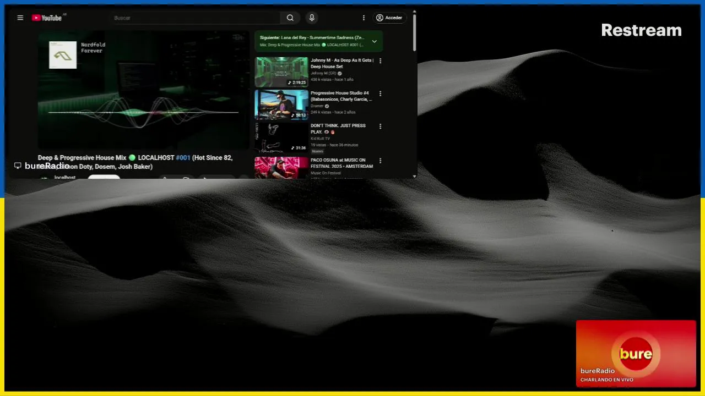The height and width of the screenshot is (396, 705).
Task: Click the Restream logo overlay
Action: 642,30
